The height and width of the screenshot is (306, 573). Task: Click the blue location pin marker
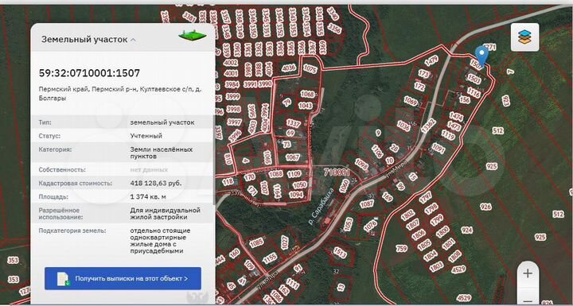point(482,56)
